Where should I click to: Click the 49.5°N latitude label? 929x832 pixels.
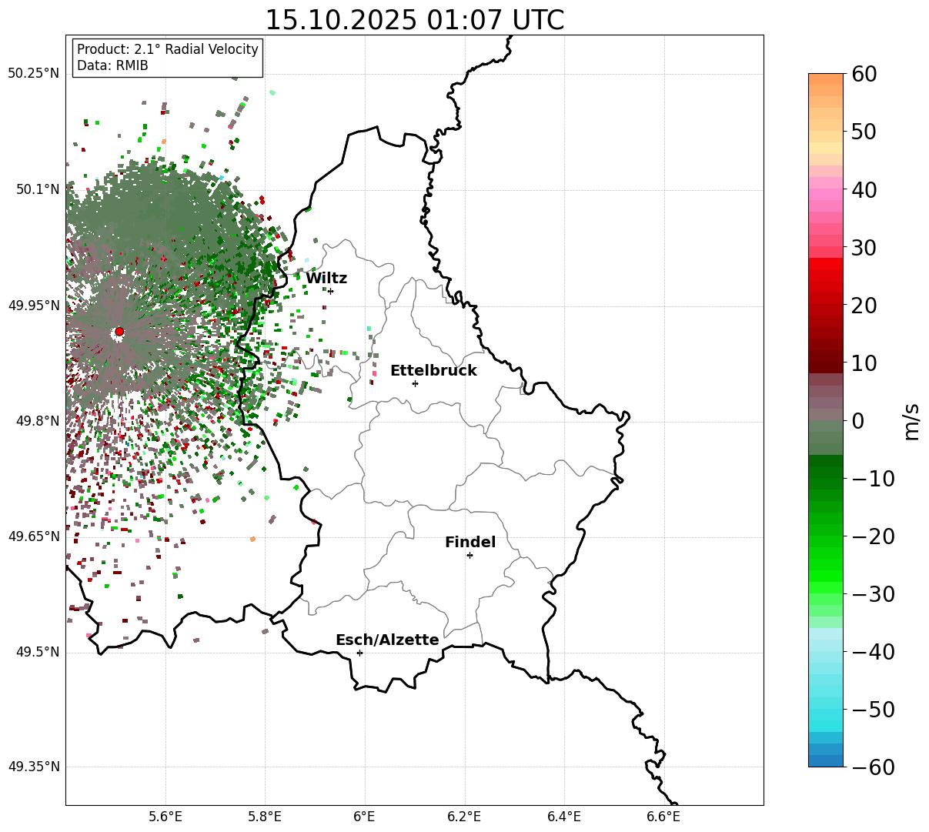[38, 652]
